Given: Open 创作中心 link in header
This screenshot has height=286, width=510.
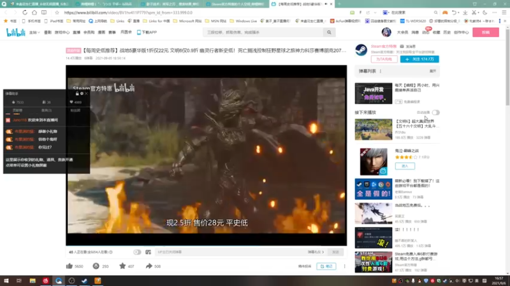Looking at the screenshot, I should point(461,32).
